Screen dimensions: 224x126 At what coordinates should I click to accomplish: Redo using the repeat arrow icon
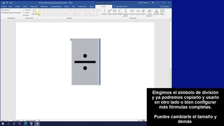tap(11, 3)
